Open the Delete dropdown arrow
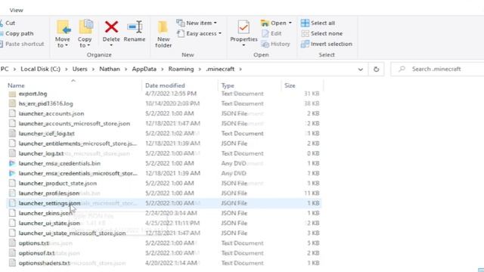The height and width of the screenshot is (272, 484). (x=111, y=45)
